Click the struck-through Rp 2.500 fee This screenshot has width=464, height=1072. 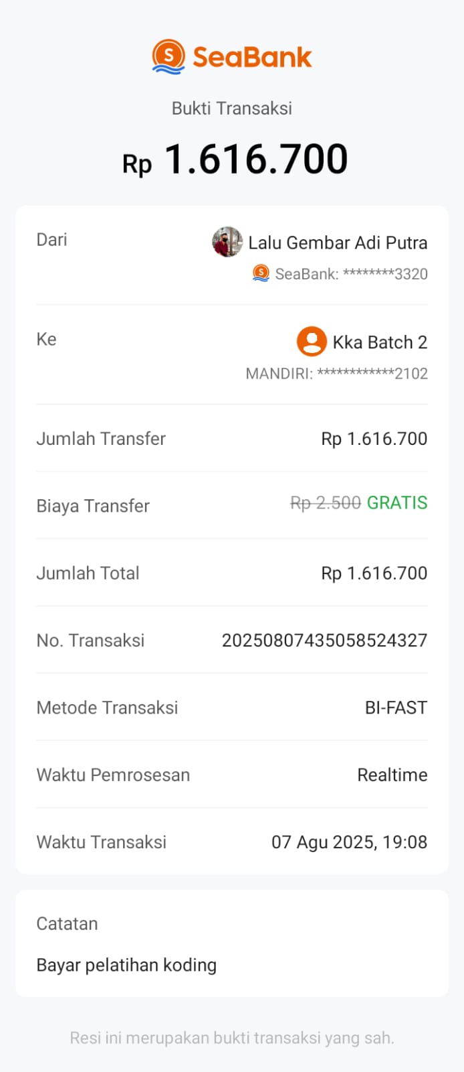326,503
